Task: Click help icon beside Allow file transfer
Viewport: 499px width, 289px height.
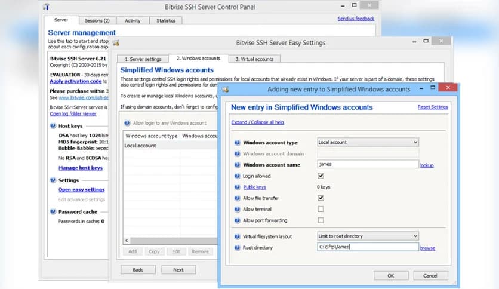Action: coord(237,198)
